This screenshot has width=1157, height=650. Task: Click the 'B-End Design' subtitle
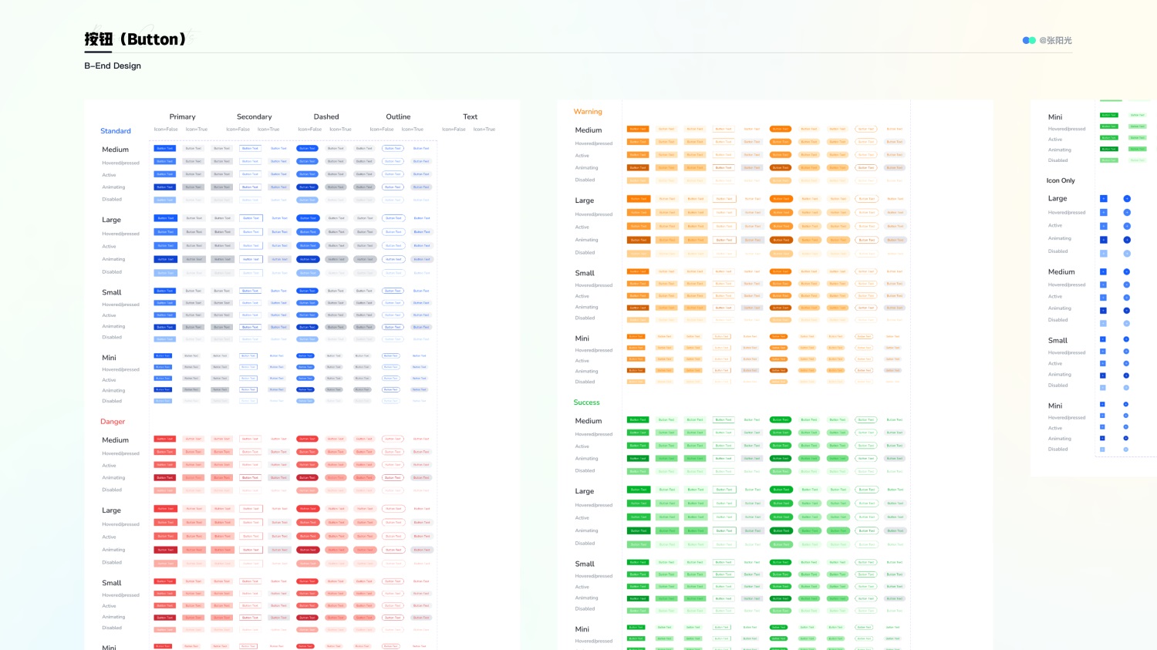pyautogui.click(x=113, y=66)
